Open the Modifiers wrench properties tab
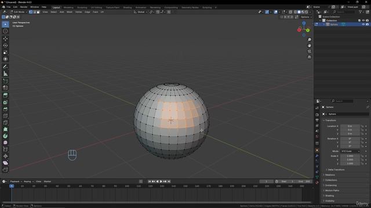This screenshot has height=208, width=371. tap(317, 155)
